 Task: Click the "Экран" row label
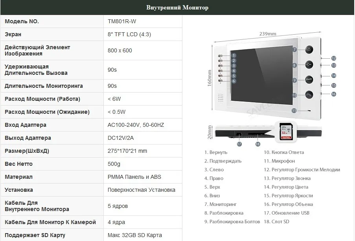click(13, 35)
